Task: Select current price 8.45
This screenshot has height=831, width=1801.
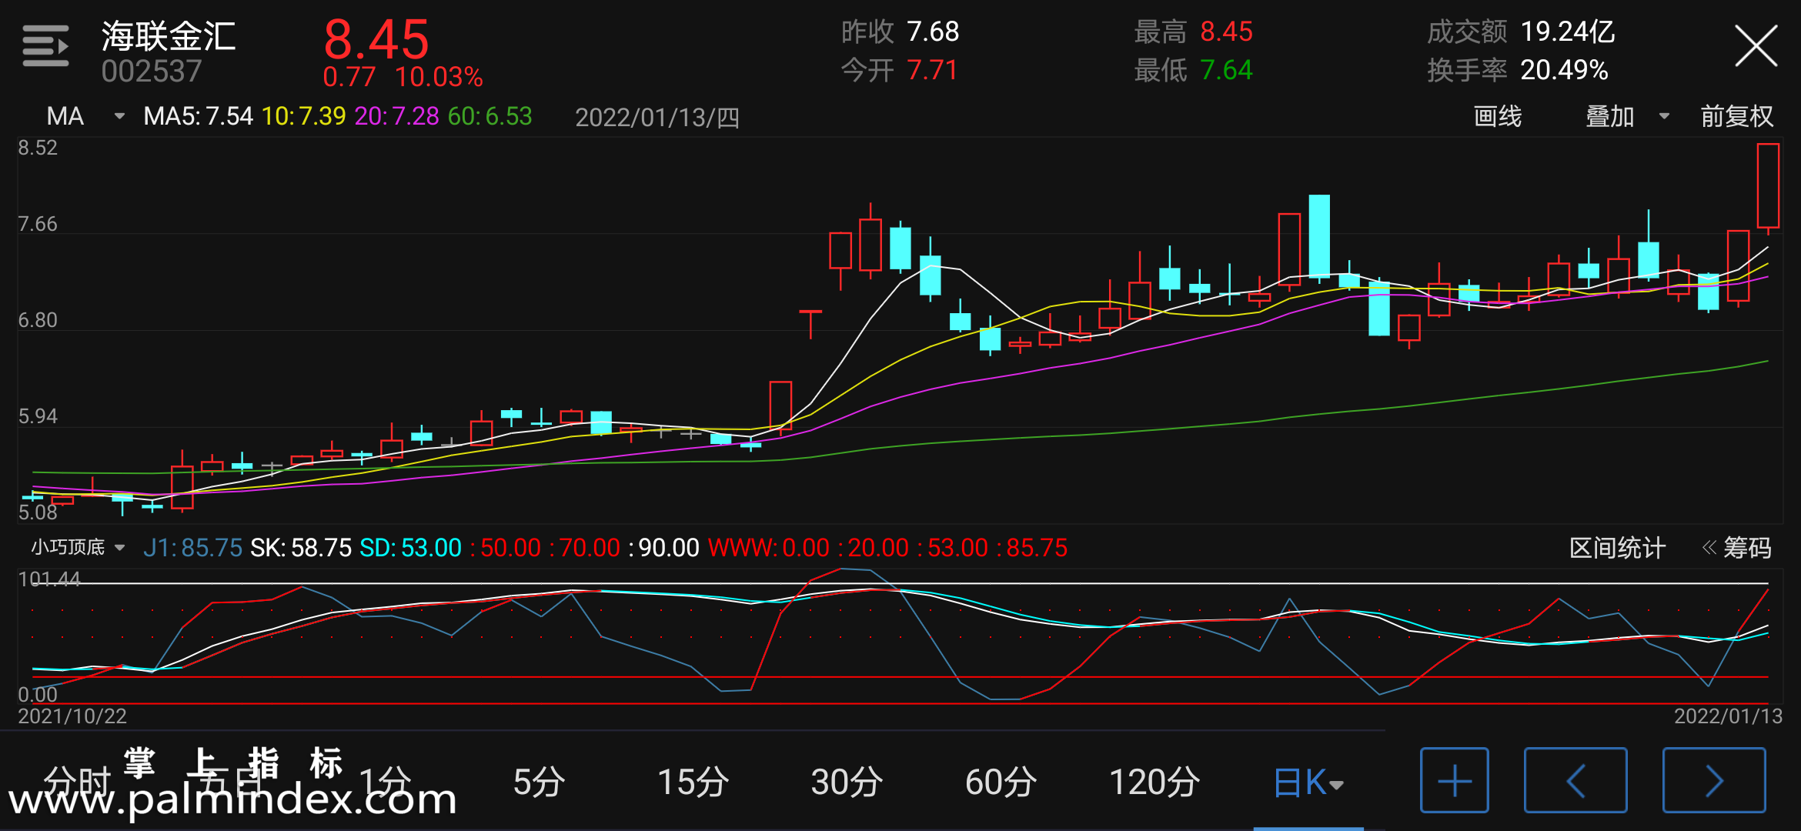Action: pyautogui.click(x=376, y=39)
